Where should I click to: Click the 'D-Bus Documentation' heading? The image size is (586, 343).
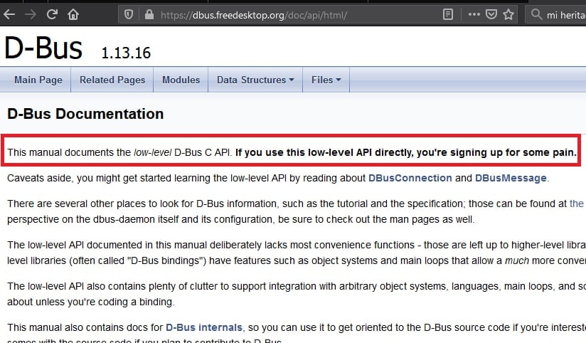pyautogui.click(x=85, y=114)
